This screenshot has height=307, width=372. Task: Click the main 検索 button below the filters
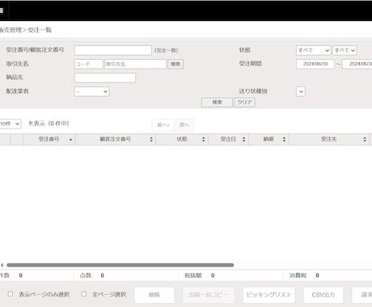pos(217,103)
